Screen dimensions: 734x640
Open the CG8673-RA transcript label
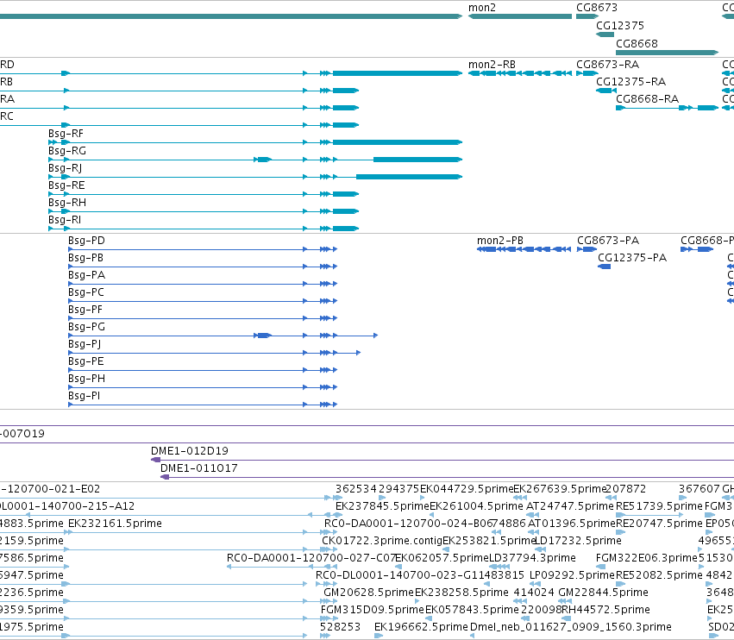click(x=607, y=65)
